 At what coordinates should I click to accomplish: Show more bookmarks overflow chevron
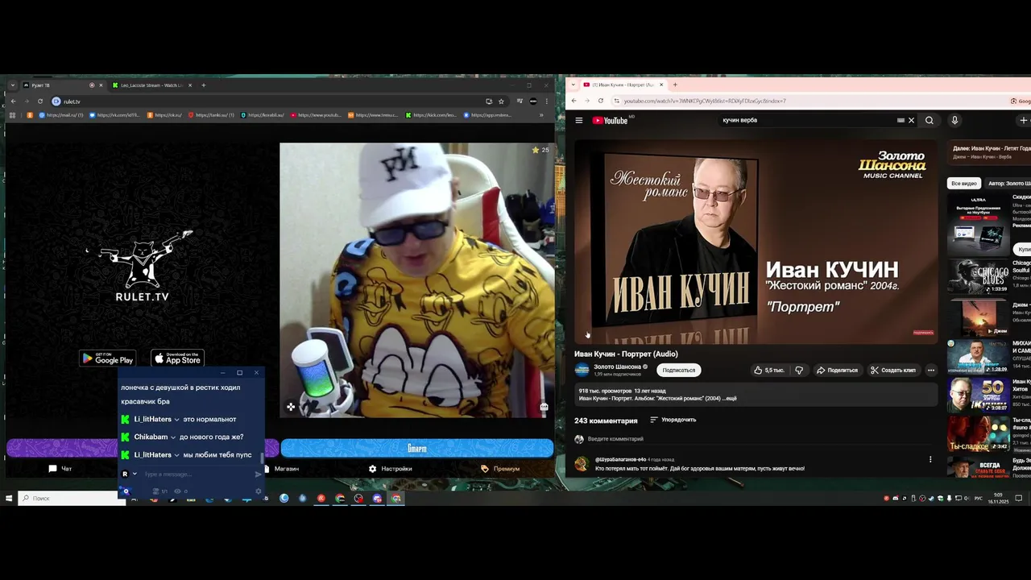click(x=541, y=115)
